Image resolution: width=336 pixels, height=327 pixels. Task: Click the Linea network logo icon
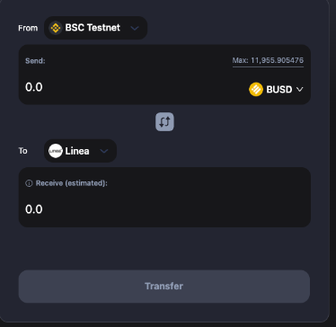point(56,151)
